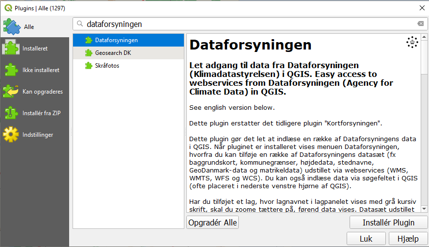Click the Skråfotos puzzle icon
Screen dimensions: 429x247
click(x=89, y=66)
